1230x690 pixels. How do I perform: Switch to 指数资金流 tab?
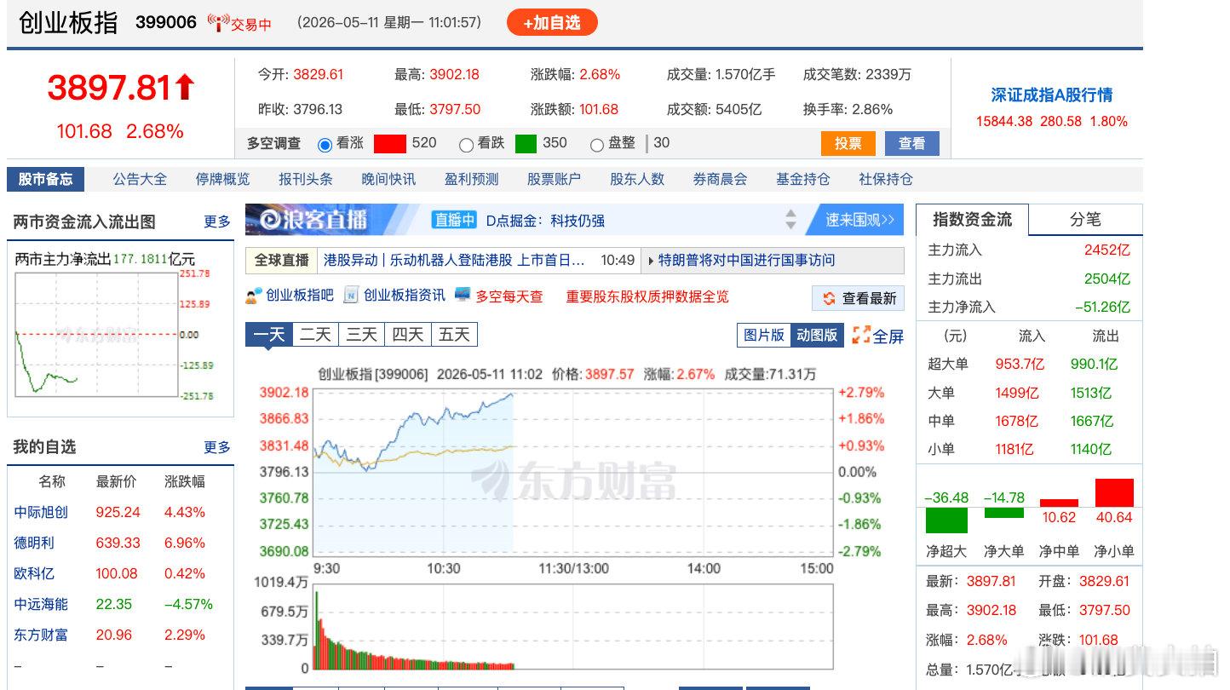coord(972,220)
